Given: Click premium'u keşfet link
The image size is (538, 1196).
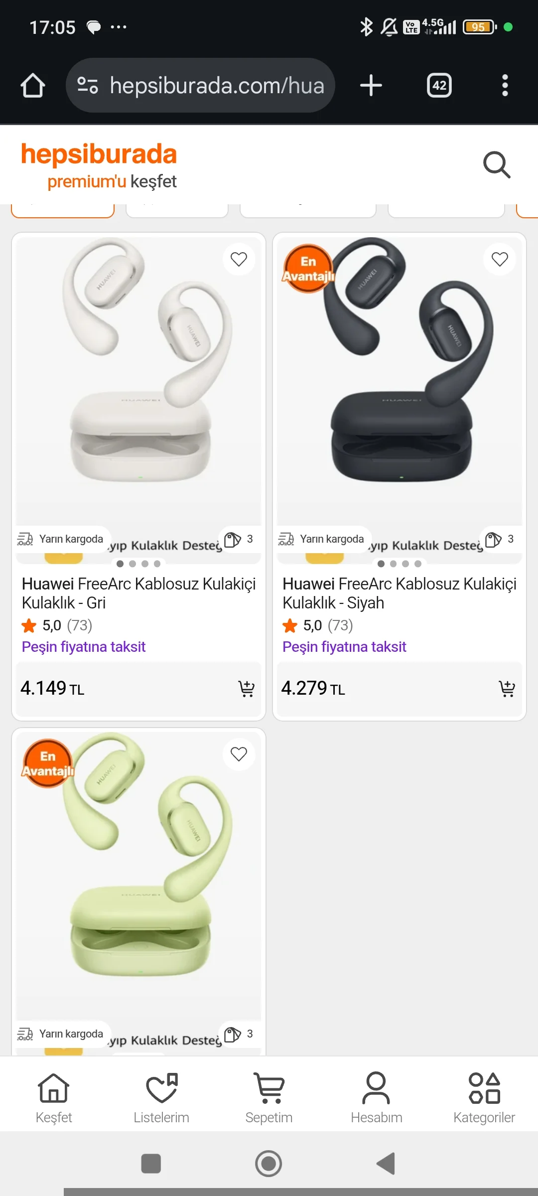Looking at the screenshot, I should [112, 181].
